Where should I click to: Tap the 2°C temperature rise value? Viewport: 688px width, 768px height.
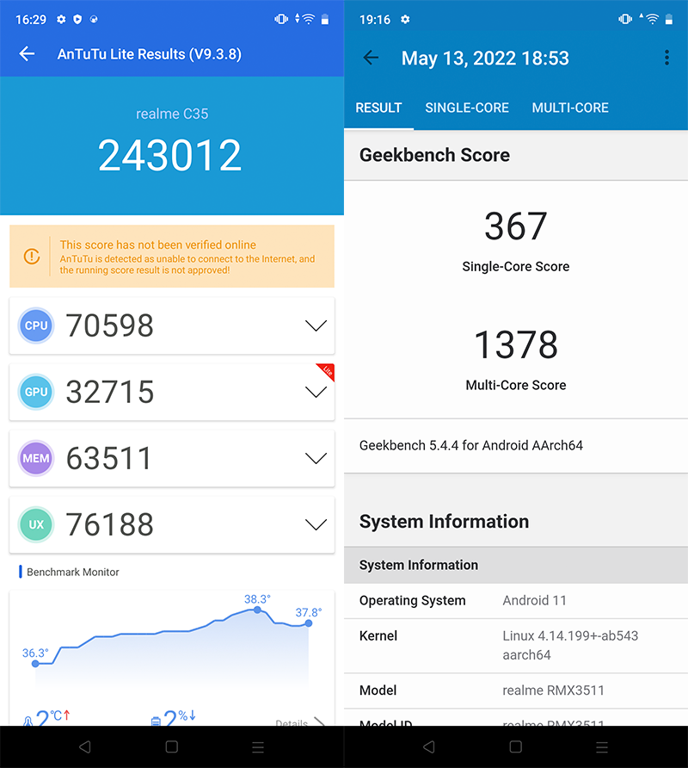coord(47,717)
